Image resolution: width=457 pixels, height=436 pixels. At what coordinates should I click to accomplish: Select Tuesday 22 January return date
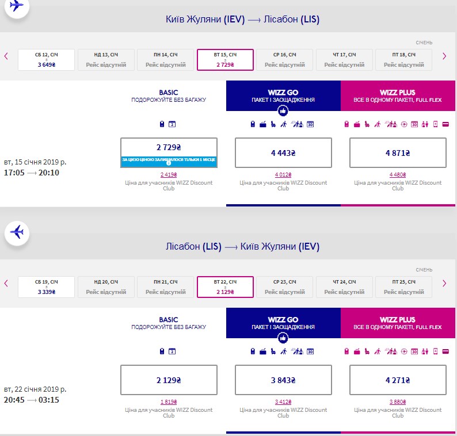click(225, 286)
